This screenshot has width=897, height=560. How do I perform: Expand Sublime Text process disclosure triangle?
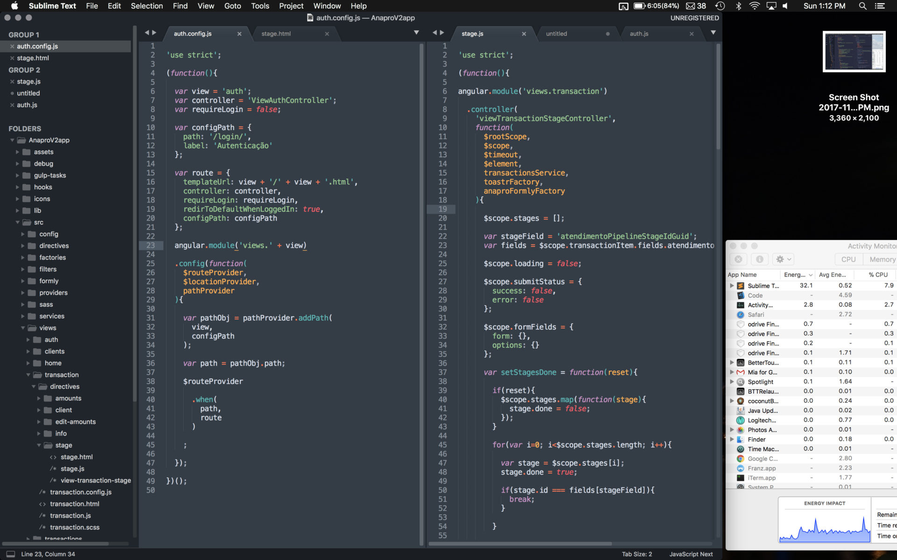coord(732,286)
